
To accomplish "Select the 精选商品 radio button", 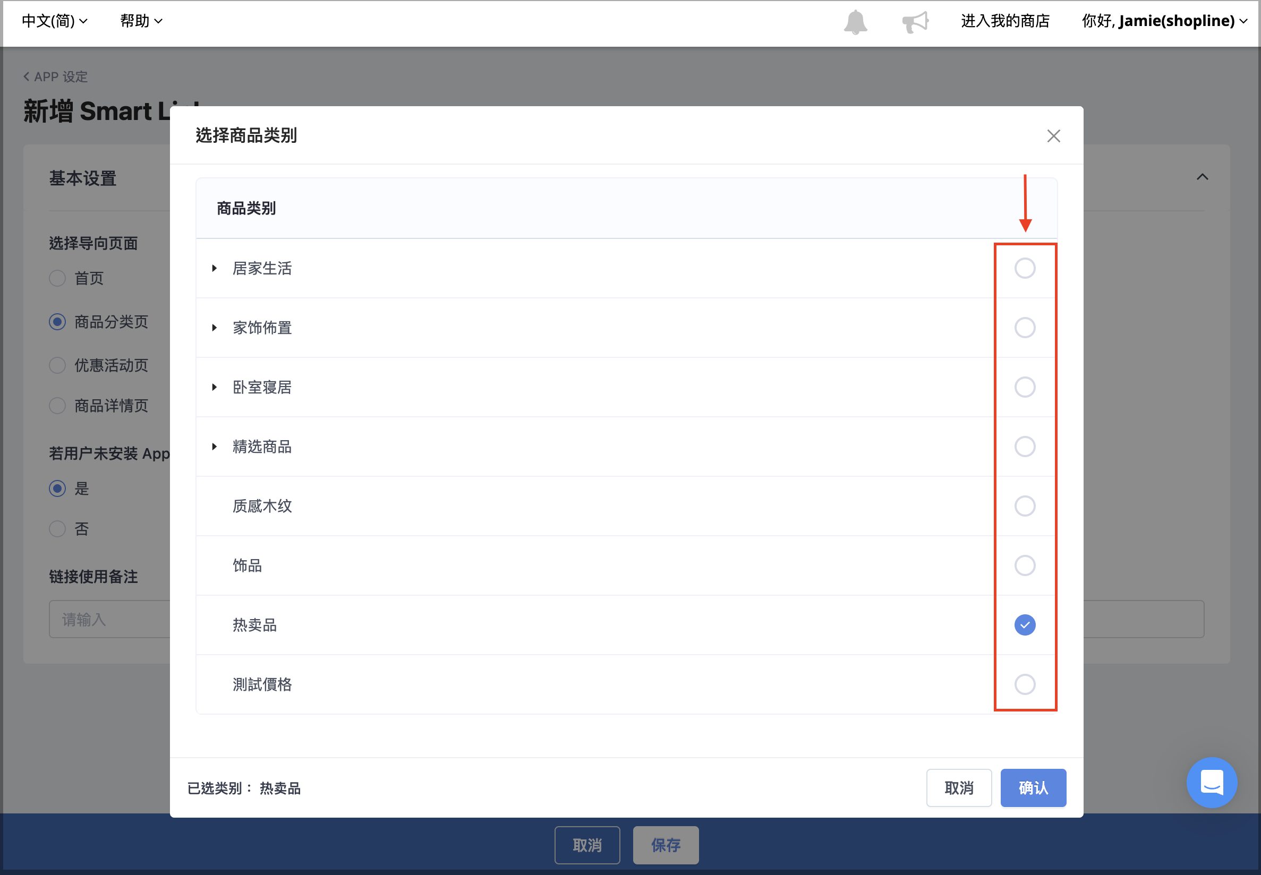I will click(1025, 447).
